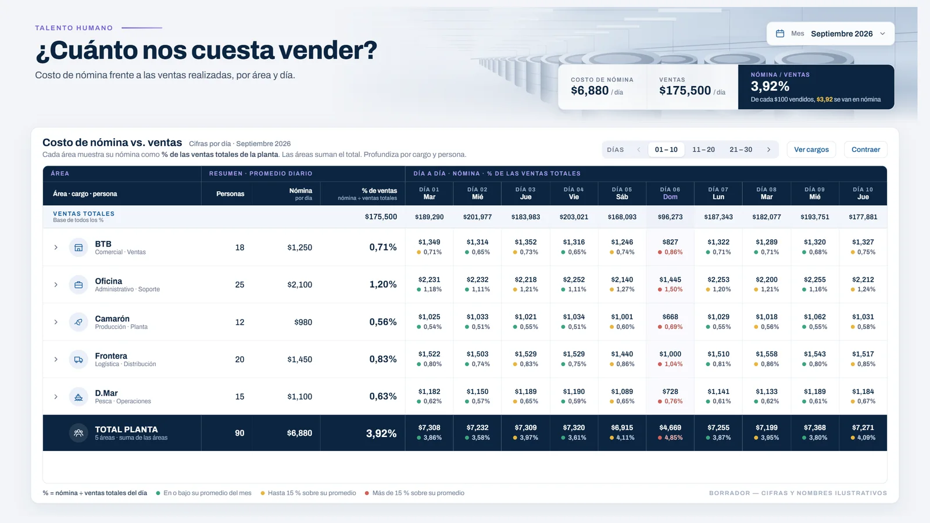Click the D.Mar ship icon

click(78, 397)
